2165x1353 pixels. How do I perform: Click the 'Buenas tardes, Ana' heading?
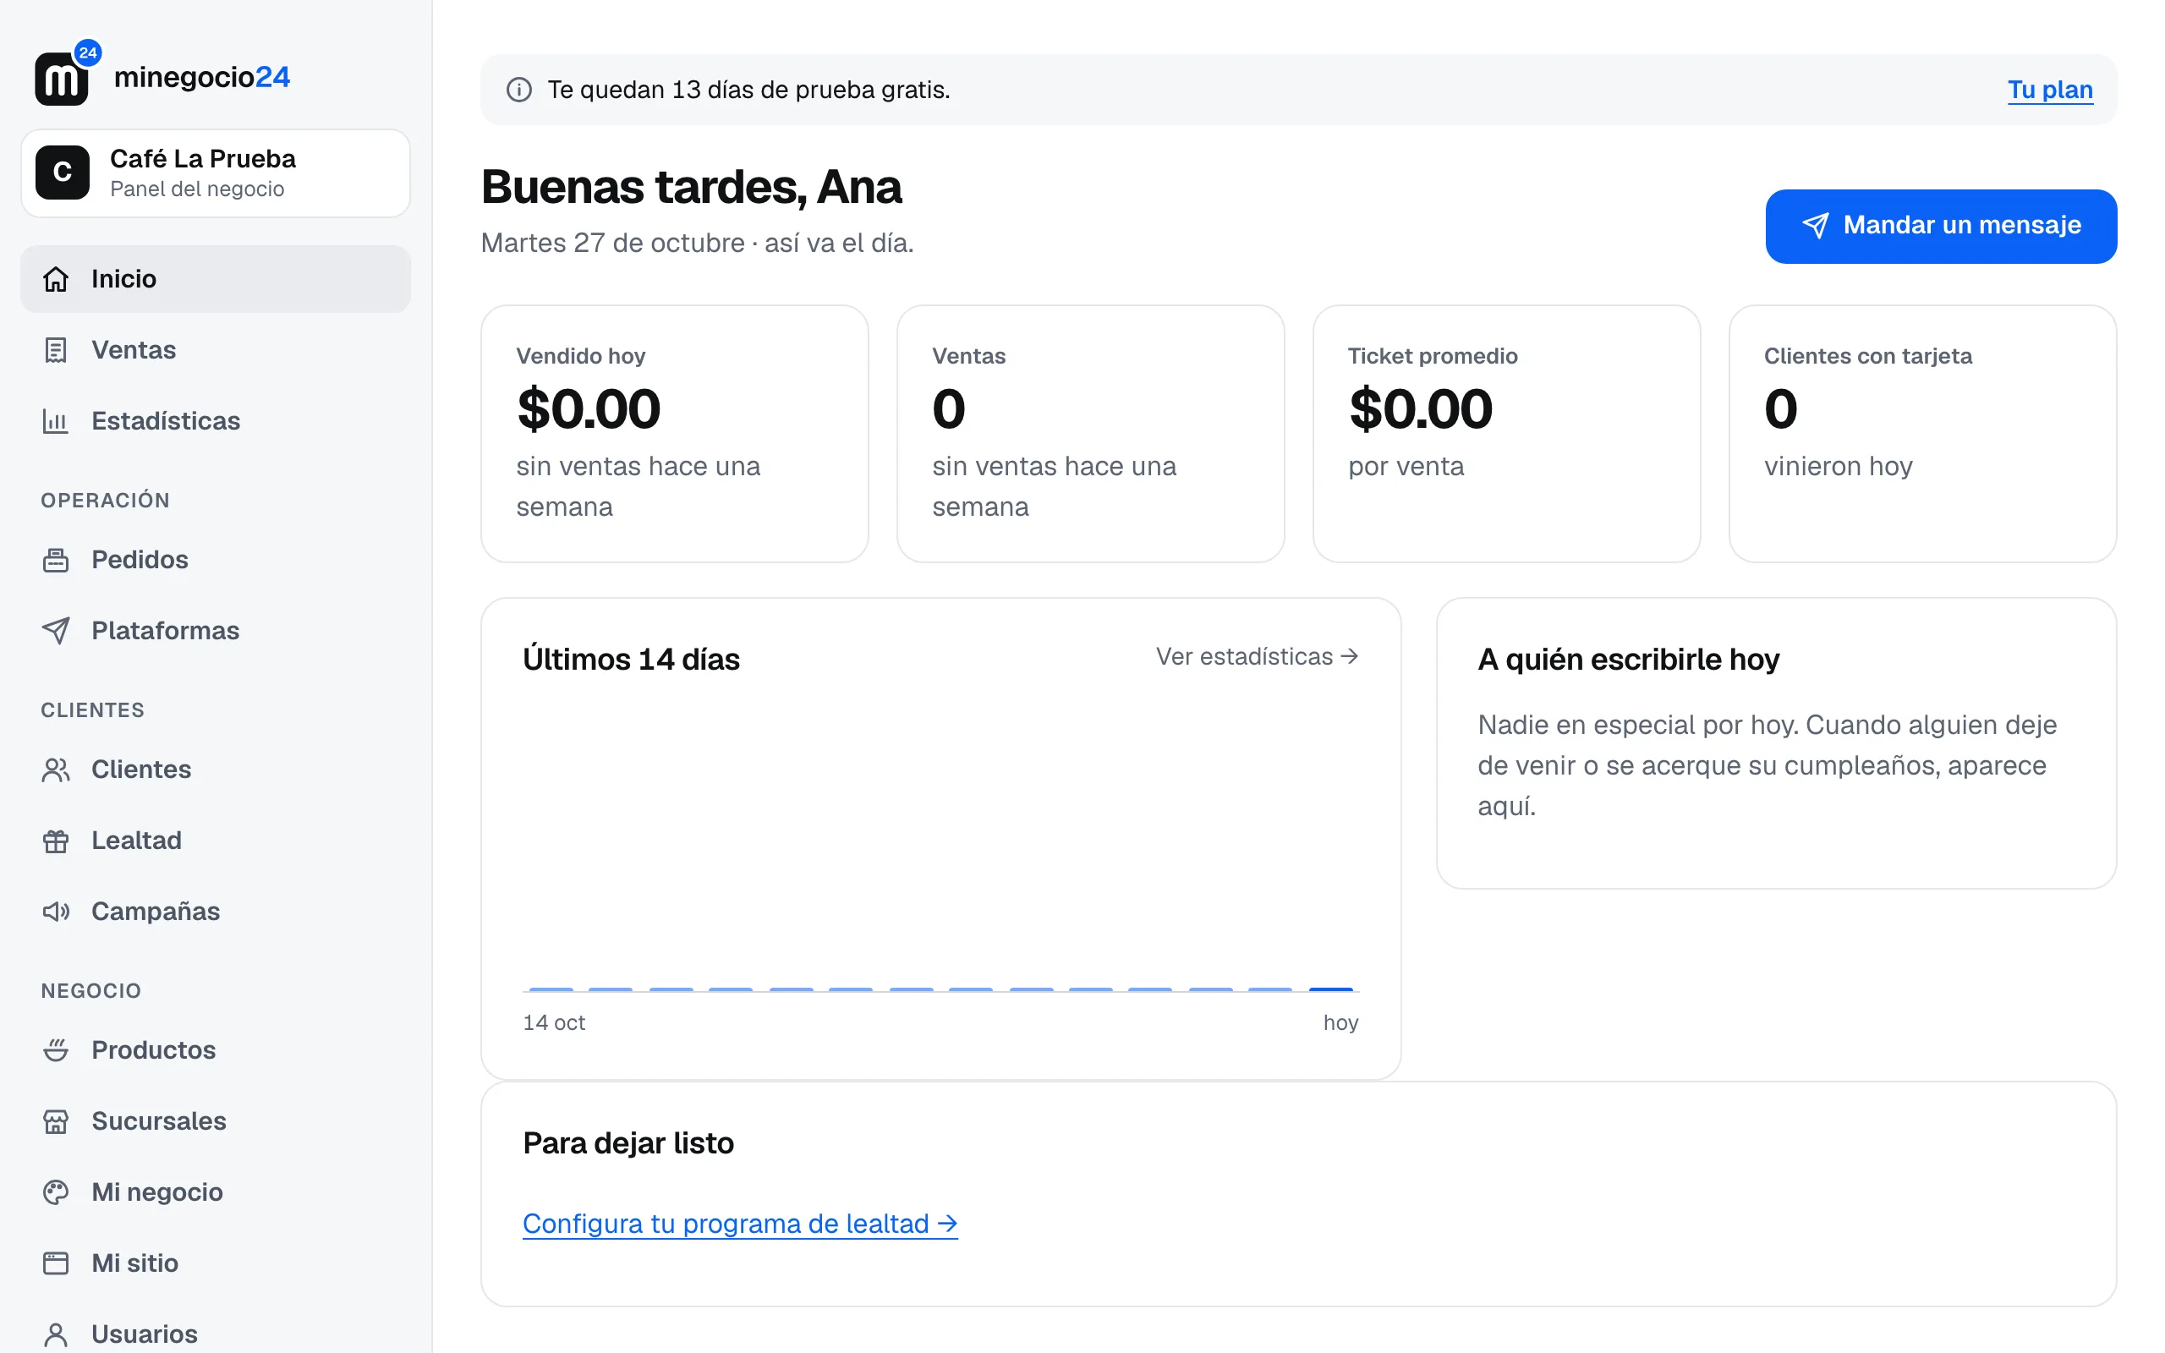[691, 187]
